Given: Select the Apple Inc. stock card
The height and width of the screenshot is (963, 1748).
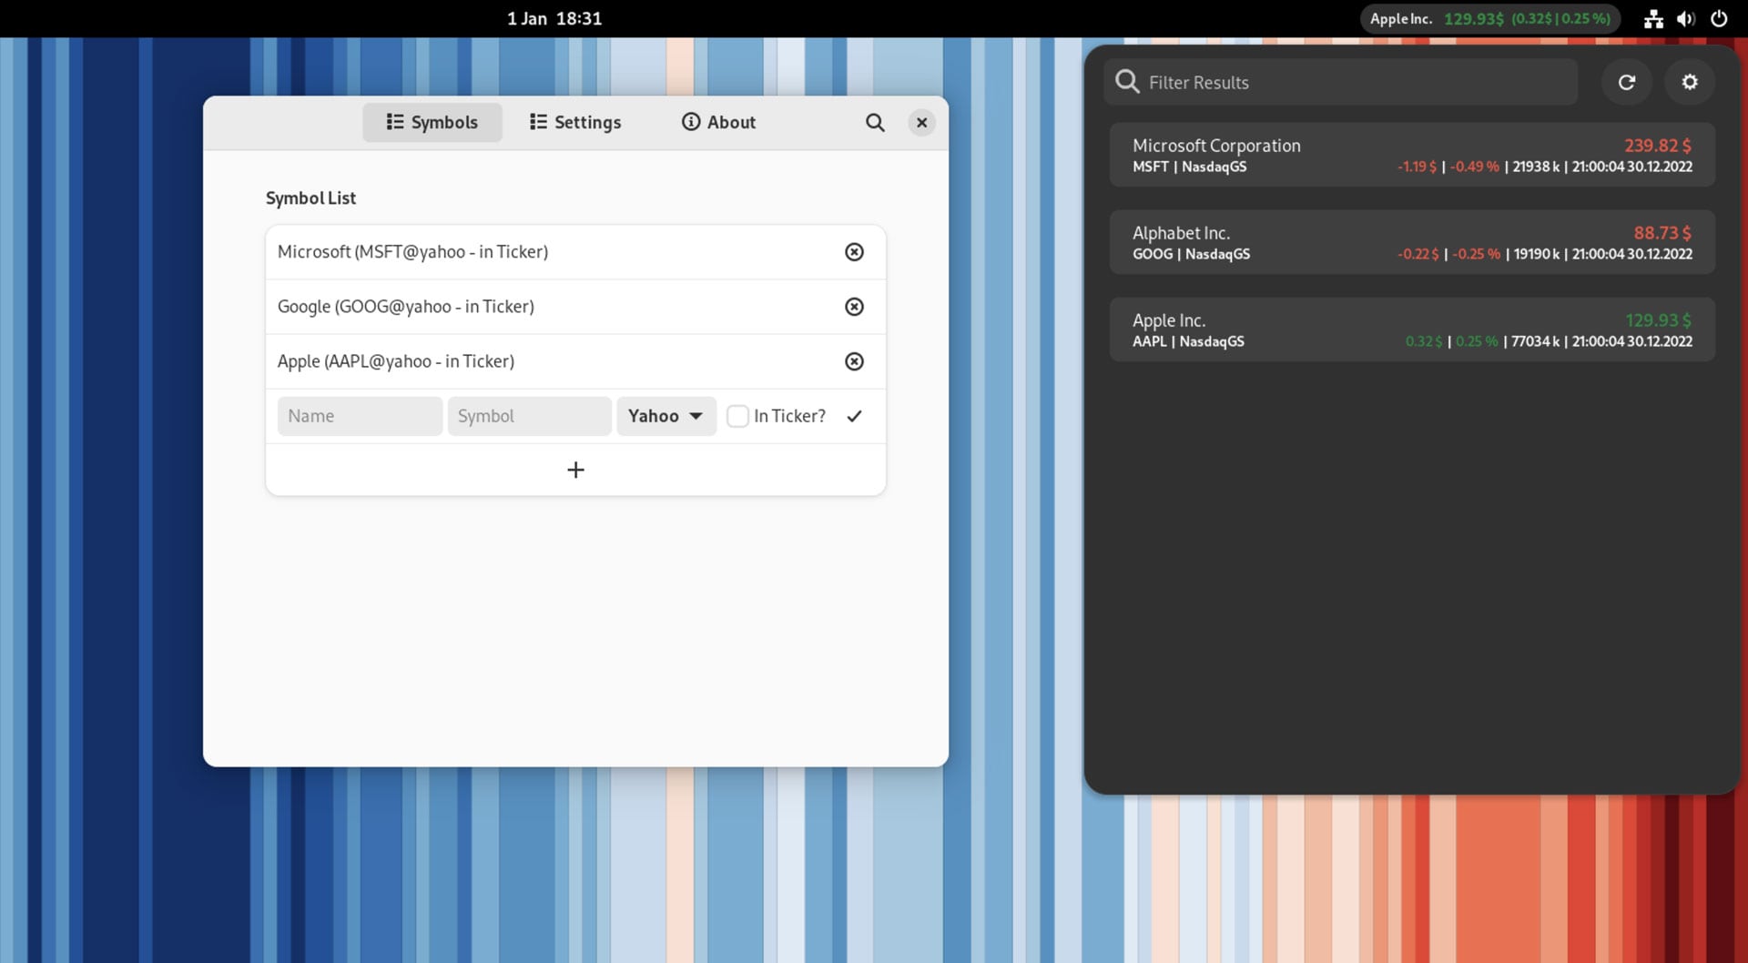Looking at the screenshot, I should click(x=1412, y=329).
